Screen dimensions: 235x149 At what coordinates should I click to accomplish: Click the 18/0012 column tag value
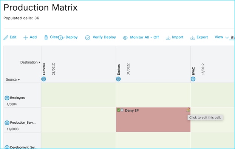point(203,69)
